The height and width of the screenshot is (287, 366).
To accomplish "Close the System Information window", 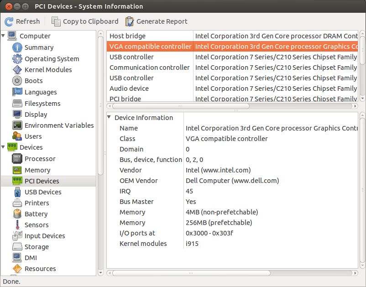I will [7, 6].
